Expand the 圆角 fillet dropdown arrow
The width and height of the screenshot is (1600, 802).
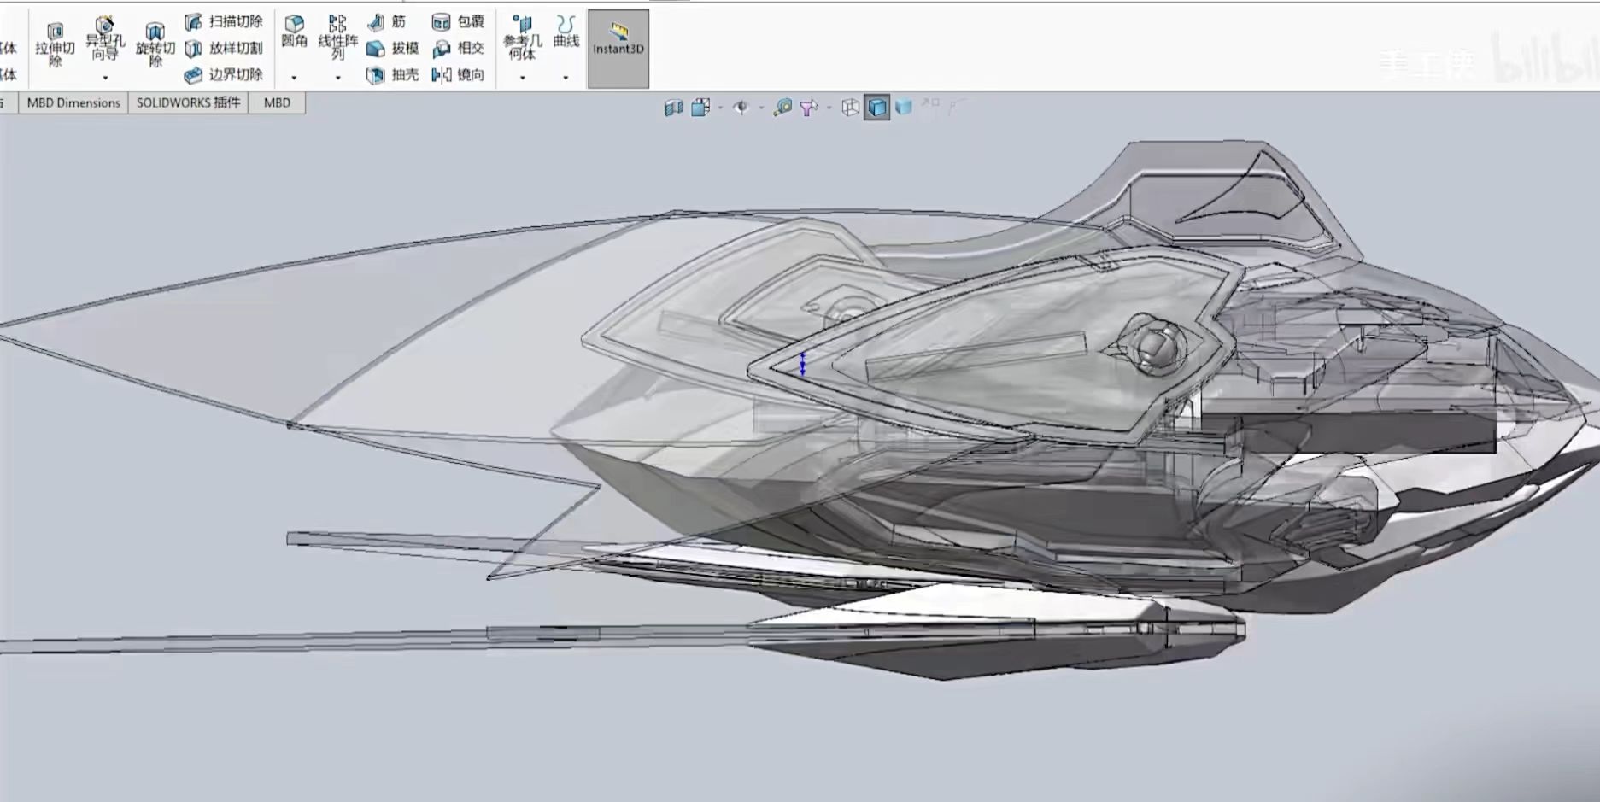coord(294,78)
